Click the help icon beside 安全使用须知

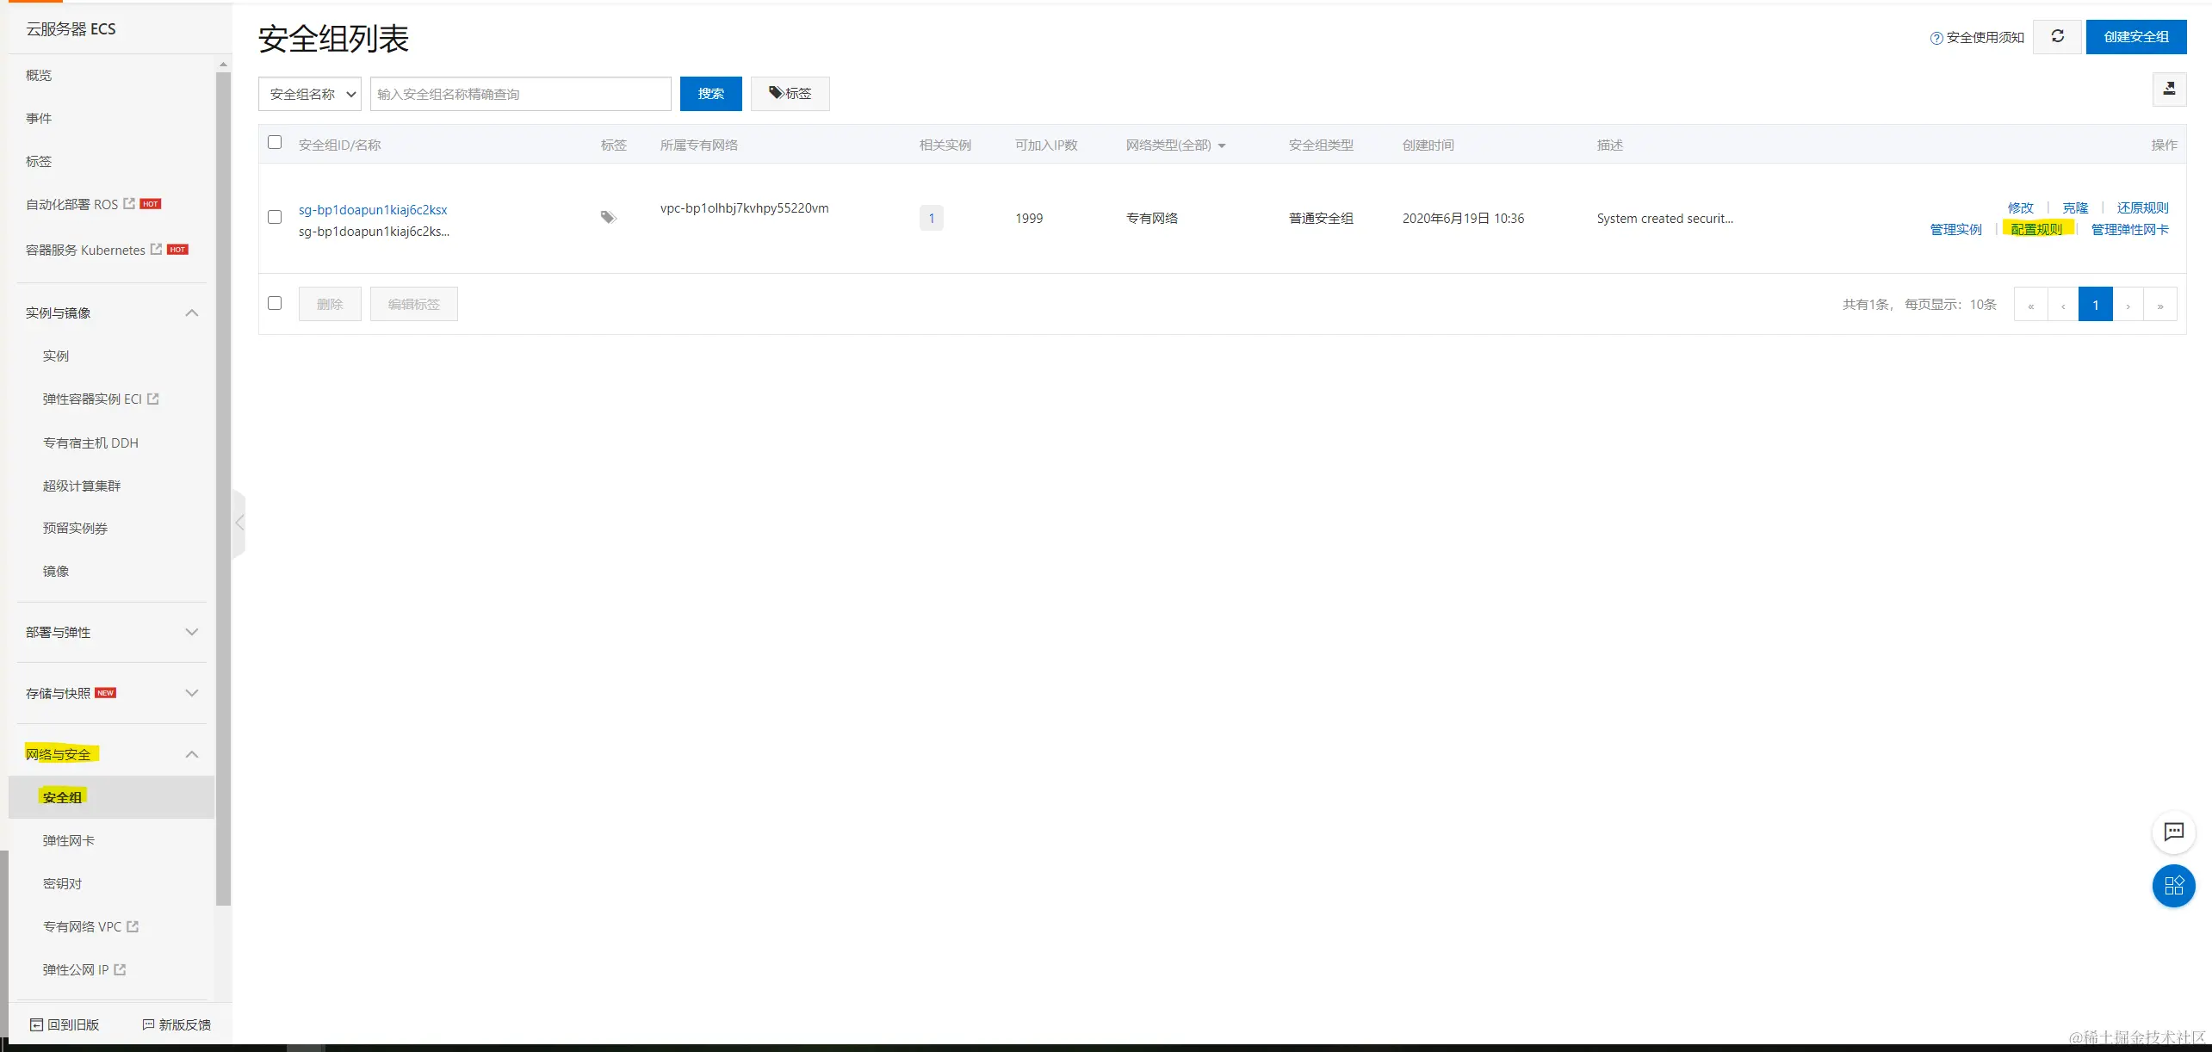click(x=1936, y=38)
